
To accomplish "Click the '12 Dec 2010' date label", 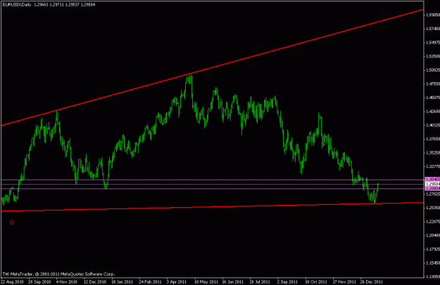I will pos(95,282).
